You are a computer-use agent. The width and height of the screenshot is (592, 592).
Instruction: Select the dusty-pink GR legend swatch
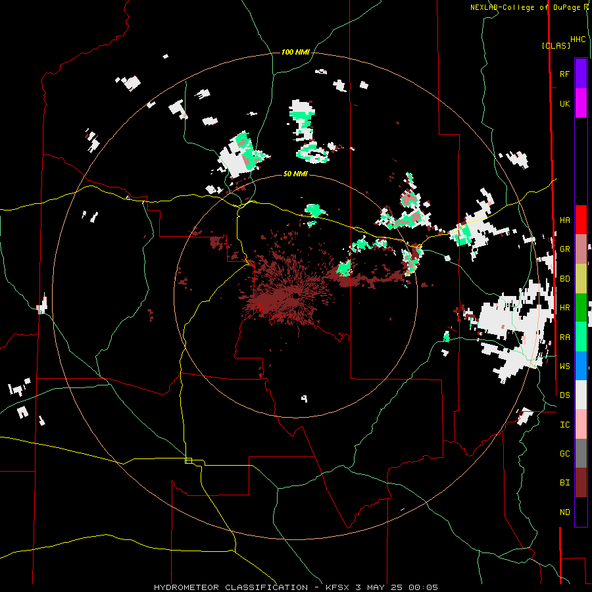pyautogui.click(x=581, y=249)
